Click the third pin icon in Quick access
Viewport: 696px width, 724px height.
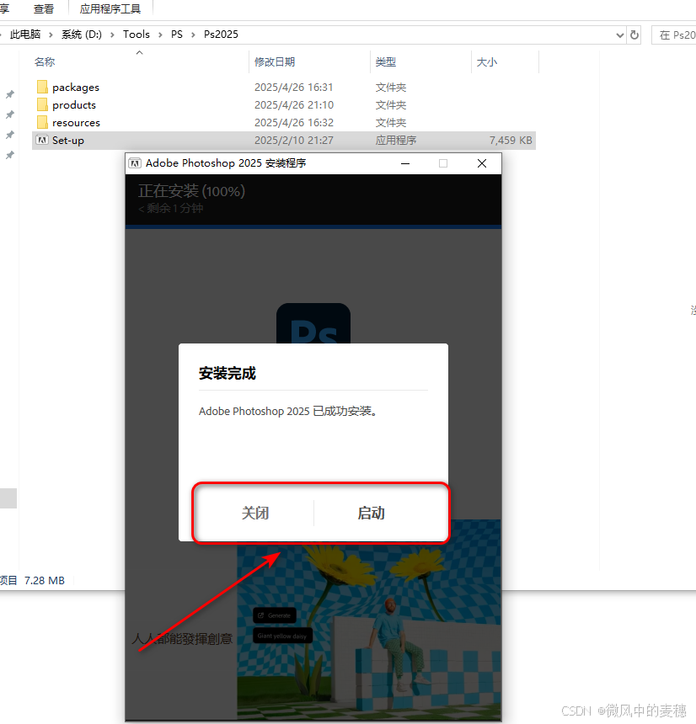[10, 135]
